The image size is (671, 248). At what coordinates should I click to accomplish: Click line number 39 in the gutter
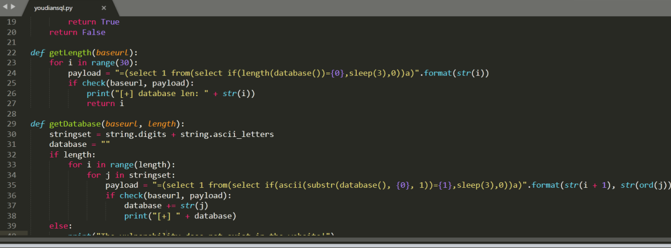point(12,226)
